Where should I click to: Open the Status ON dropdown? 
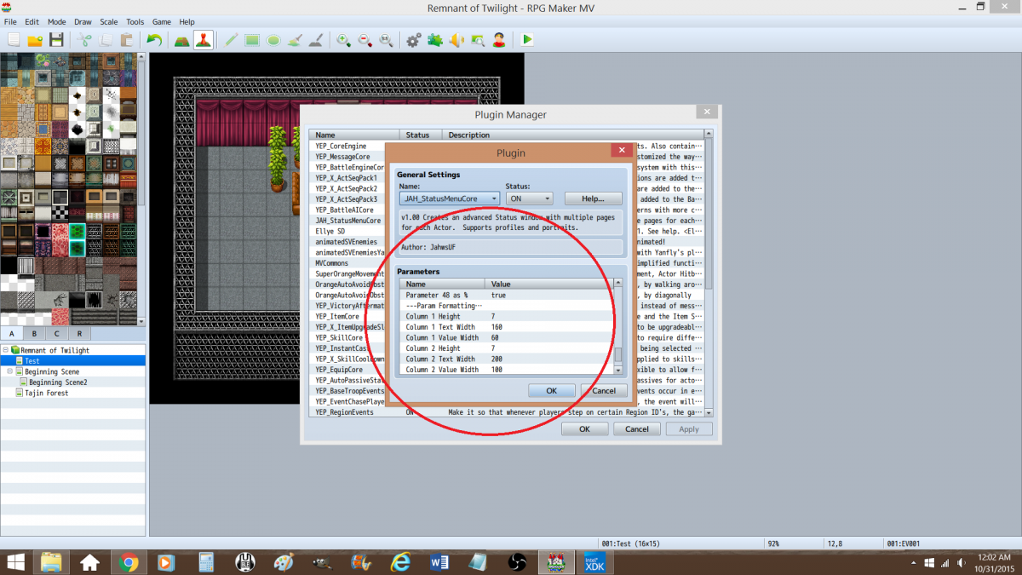(529, 198)
